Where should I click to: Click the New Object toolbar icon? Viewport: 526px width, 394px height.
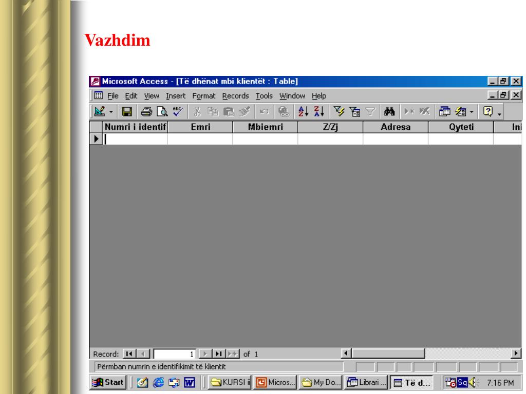coord(461,111)
